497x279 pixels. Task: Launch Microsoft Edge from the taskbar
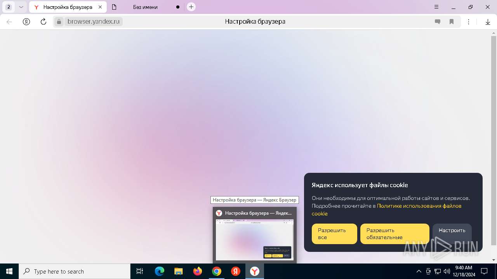point(160,271)
